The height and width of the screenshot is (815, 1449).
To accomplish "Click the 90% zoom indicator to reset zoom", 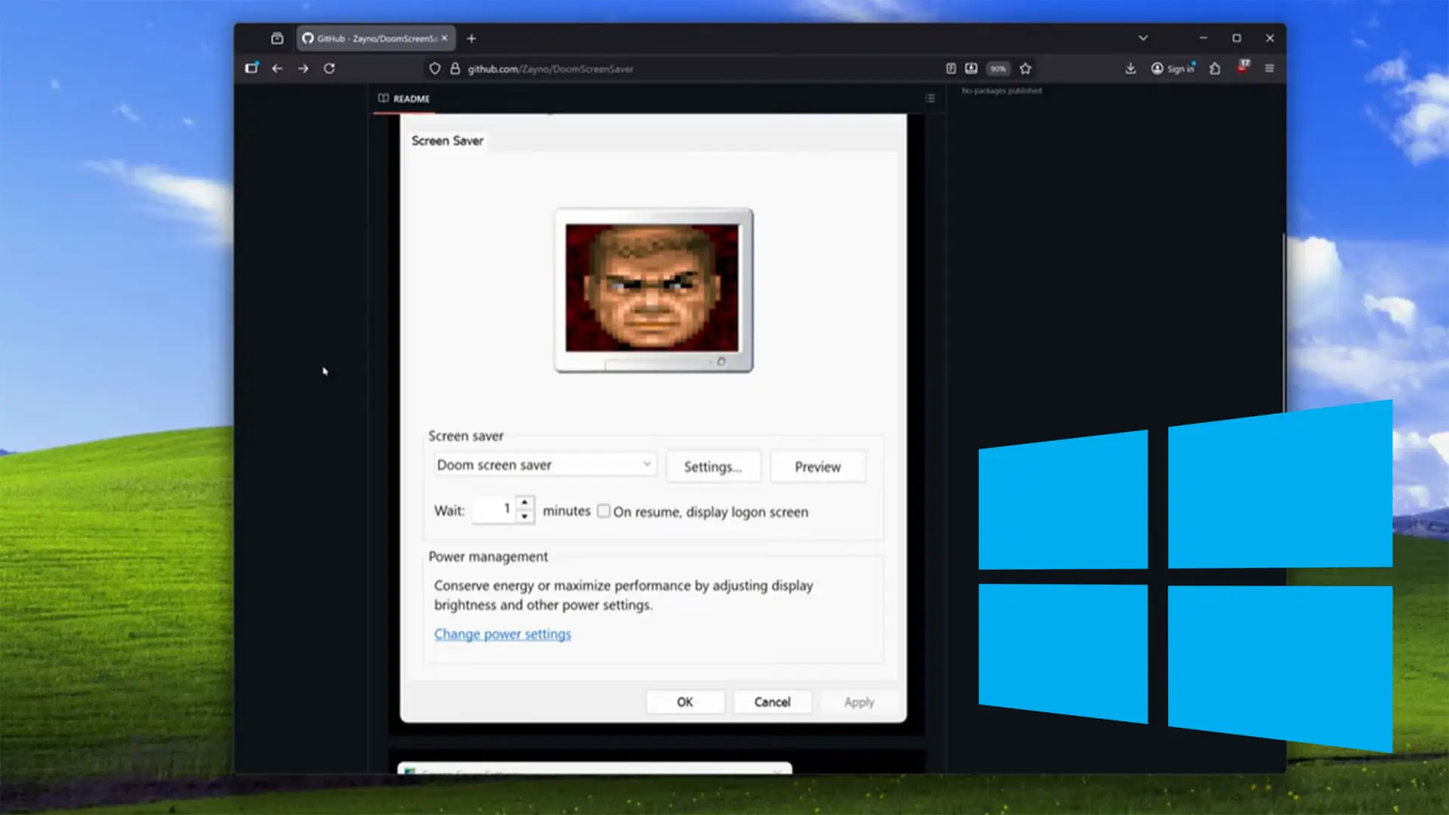I will pos(998,69).
